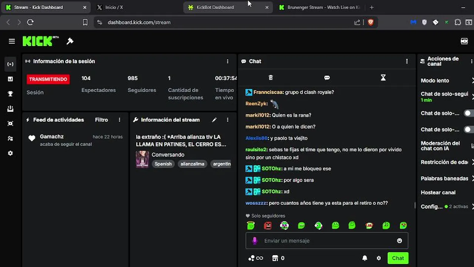Click the chat notification bell

pyautogui.click(x=365, y=258)
